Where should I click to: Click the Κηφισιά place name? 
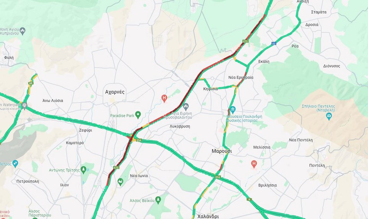[x=210, y=88]
